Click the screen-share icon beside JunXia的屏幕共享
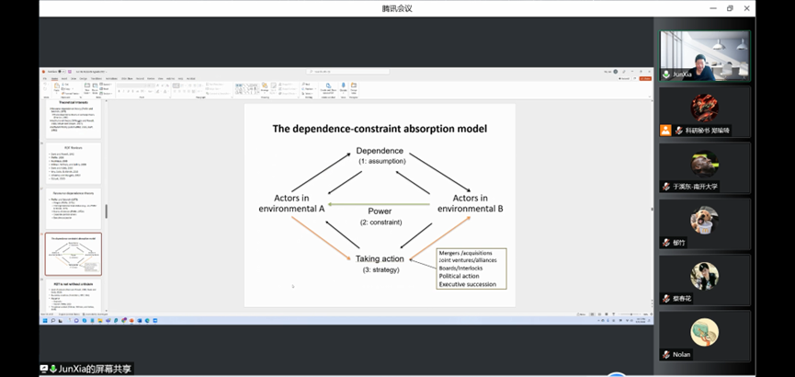 [x=43, y=369]
